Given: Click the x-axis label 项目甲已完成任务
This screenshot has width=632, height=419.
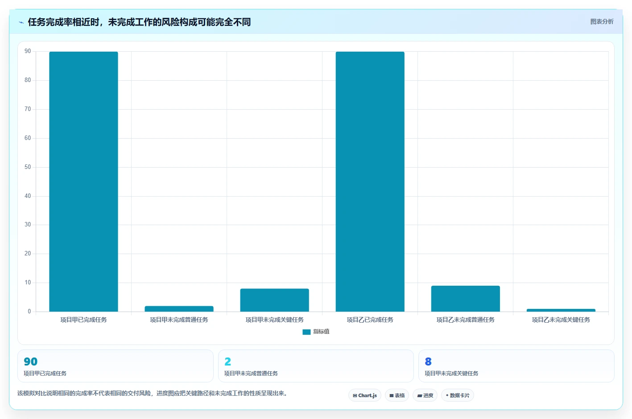Looking at the screenshot, I should [x=83, y=320].
